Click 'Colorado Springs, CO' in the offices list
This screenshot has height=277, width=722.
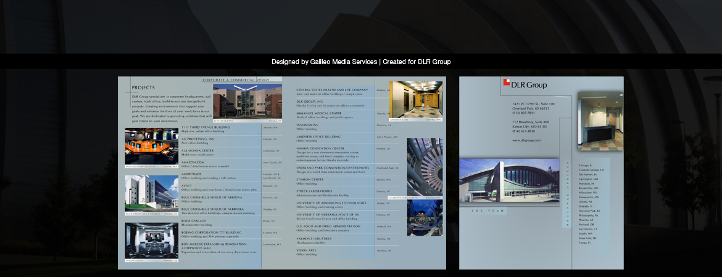pyautogui.click(x=591, y=169)
